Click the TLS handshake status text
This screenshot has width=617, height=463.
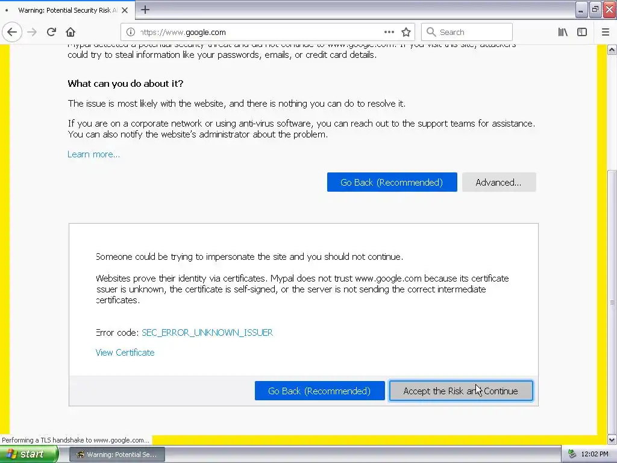click(75, 440)
